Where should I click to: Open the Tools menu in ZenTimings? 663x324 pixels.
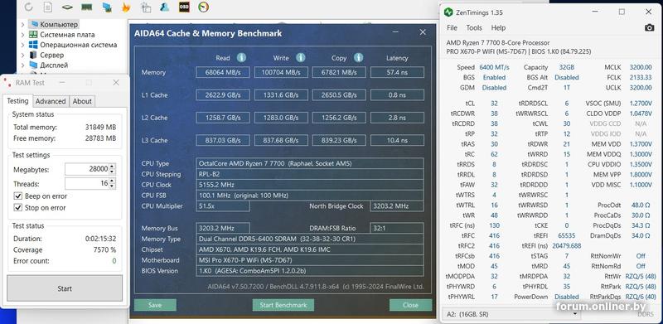pyautogui.click(x=473, y=27)
